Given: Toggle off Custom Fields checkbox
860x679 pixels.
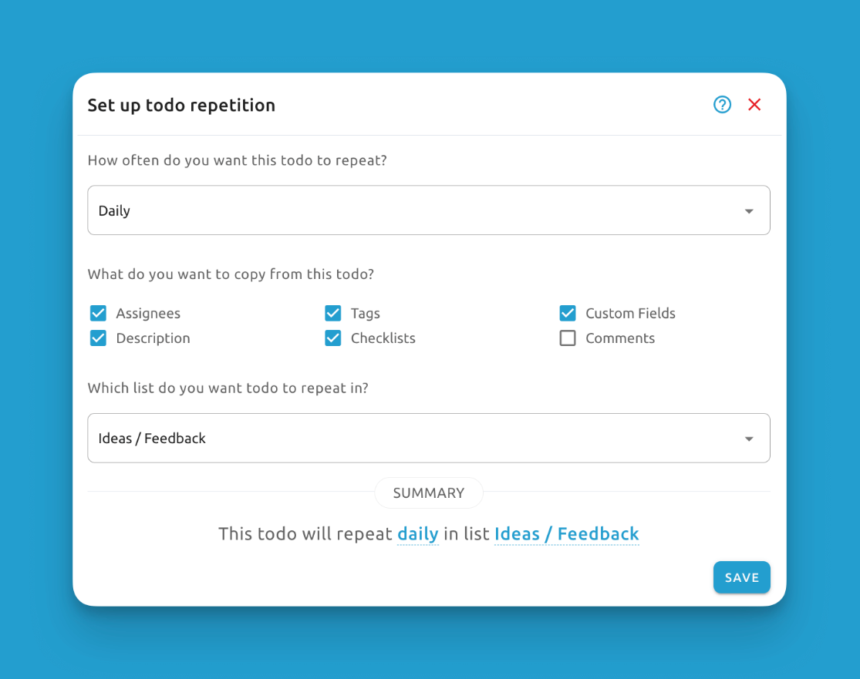Looking at the screenshot, I should coord(568,313).
